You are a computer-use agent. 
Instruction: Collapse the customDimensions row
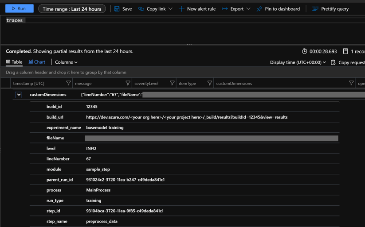19,95
